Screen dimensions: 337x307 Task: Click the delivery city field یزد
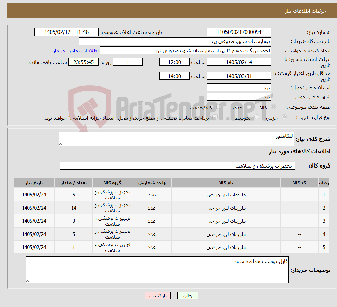pyautogui.click(x=239, y=97)
